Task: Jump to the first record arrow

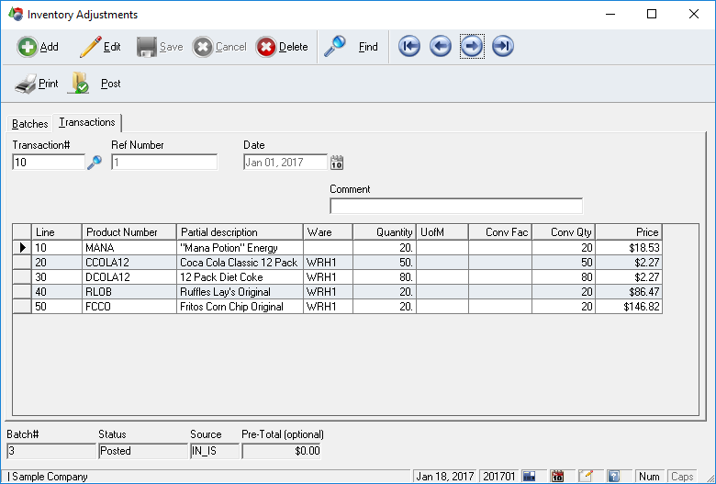Action: pos(409,47)
